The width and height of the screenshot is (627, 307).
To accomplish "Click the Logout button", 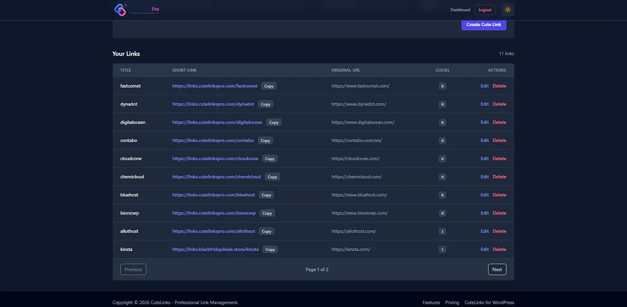I will pos(485,10).
